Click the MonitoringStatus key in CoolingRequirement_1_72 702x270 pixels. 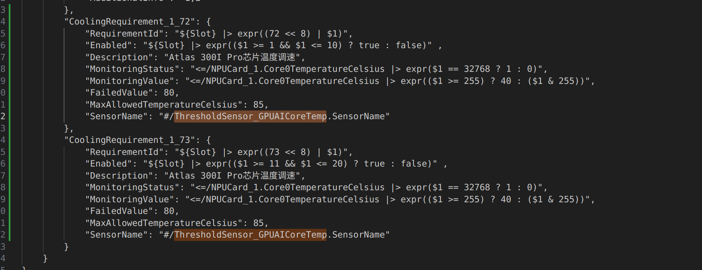132,69
